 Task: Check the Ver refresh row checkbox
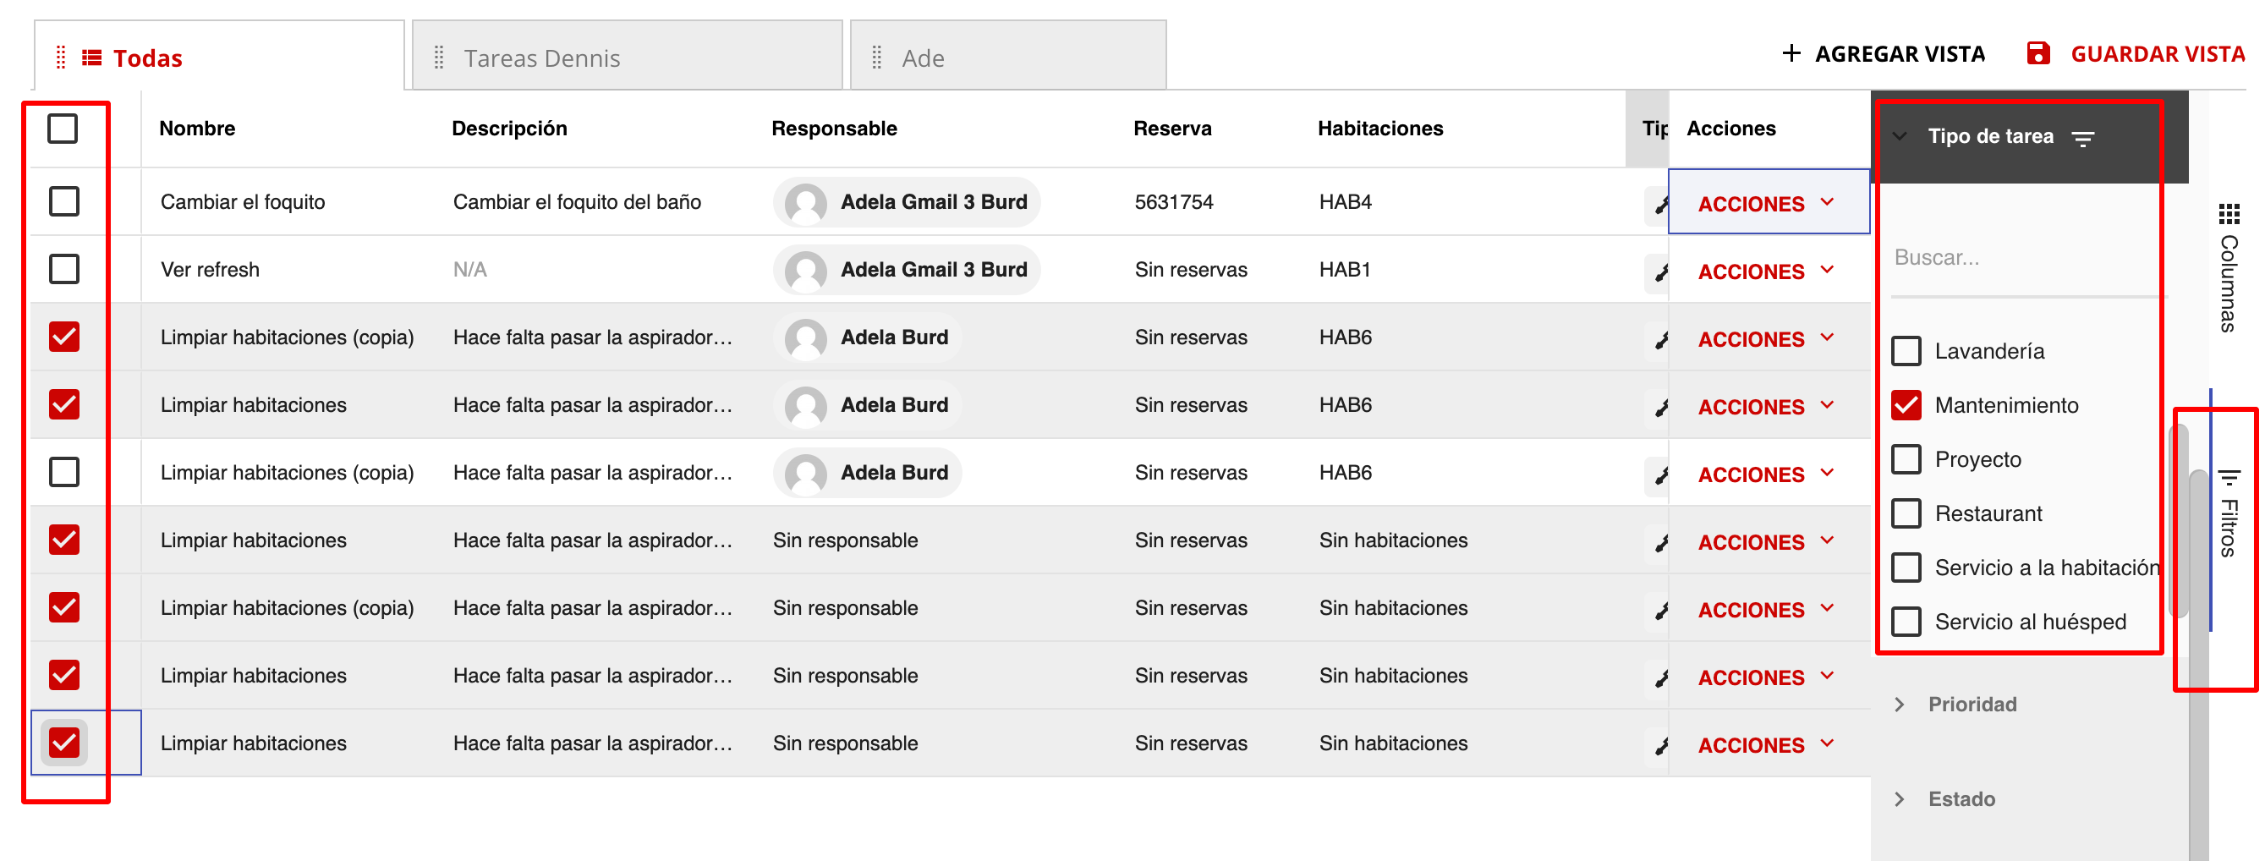63,269
